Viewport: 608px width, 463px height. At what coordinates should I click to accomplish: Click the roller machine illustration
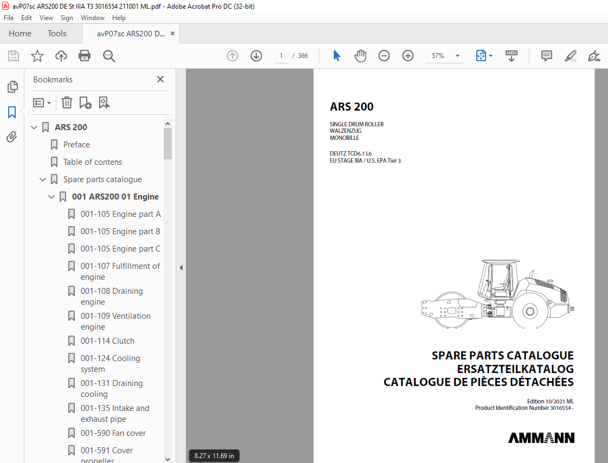(497, 294)
